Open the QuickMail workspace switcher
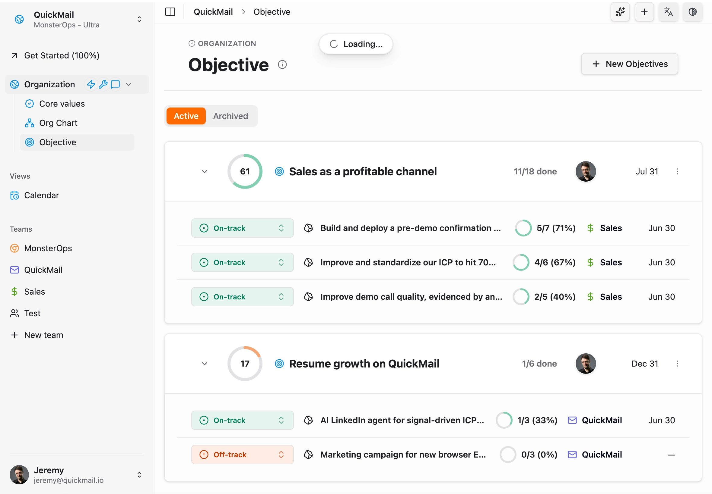The image size is (712, 494). point(77,19)
